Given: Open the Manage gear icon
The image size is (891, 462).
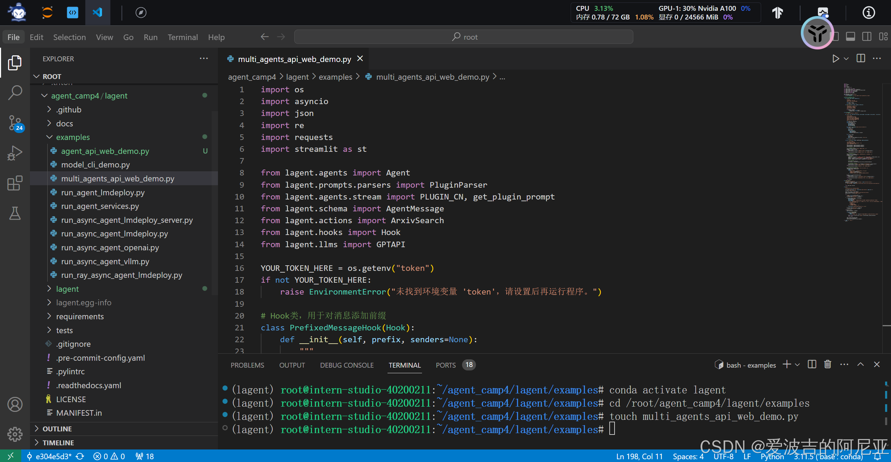Looking at the screenshot, I should (15, 434).
